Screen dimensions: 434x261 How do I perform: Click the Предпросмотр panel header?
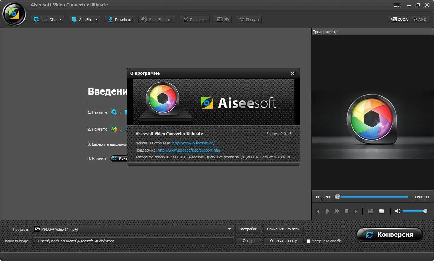pos(372,32)
